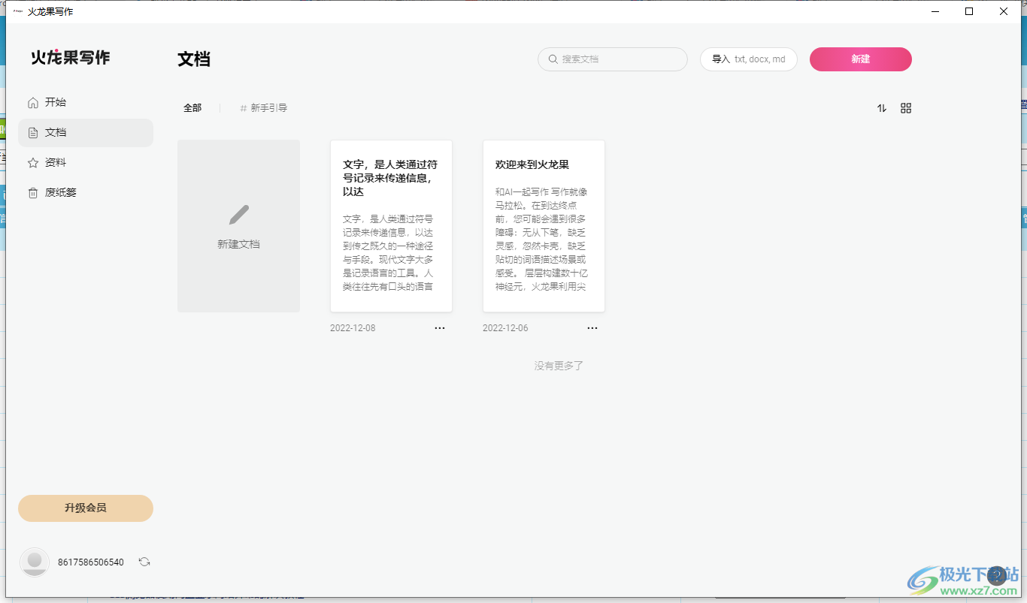The width and height of the screenshot is (1027, 603).
Task: Open more options for 2022-12-08 document
Action: pyautogui.click(x=440, y=328)
